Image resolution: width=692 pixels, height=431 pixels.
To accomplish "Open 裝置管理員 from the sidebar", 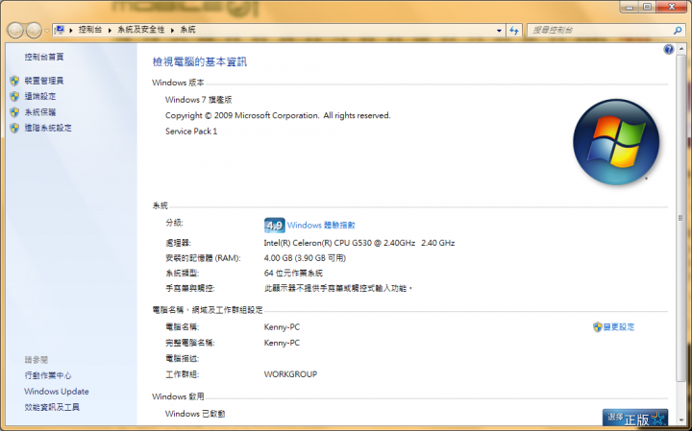I will [44, 81].
